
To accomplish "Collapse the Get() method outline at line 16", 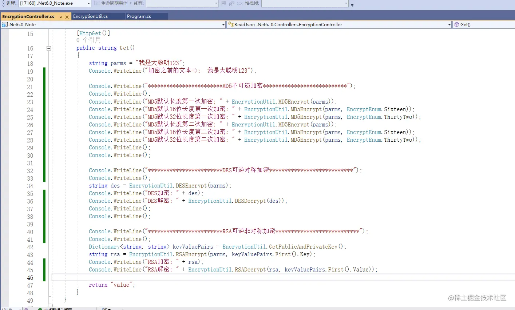I will pos(49,48).
